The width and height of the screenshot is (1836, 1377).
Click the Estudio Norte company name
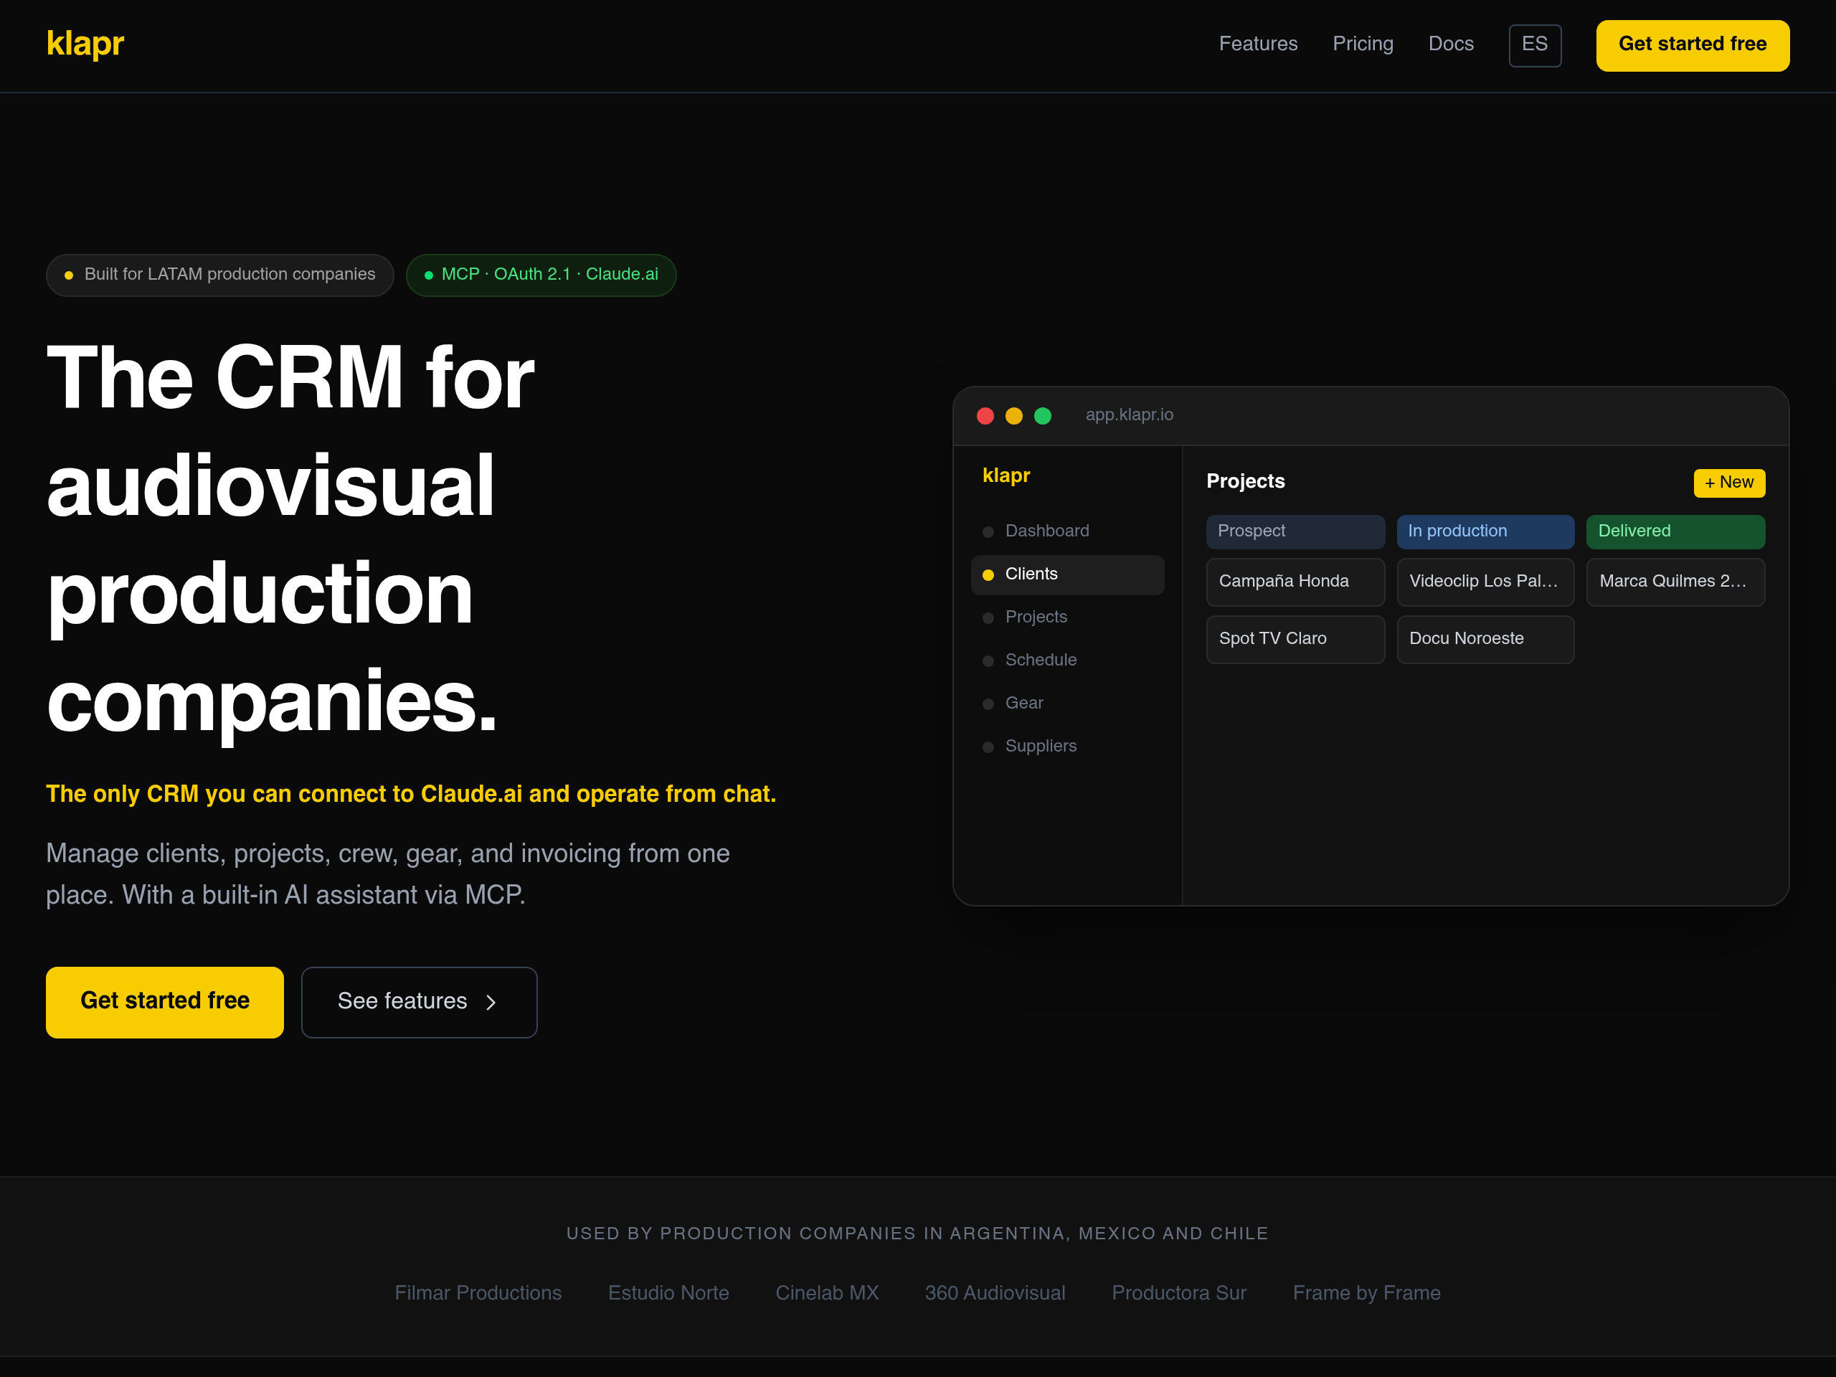[x=668, y=1293]
